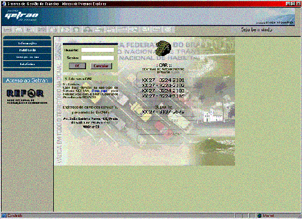Click the telephone icon above CAR heading
This screenshot has height=219, width=302.
point(163,48)
